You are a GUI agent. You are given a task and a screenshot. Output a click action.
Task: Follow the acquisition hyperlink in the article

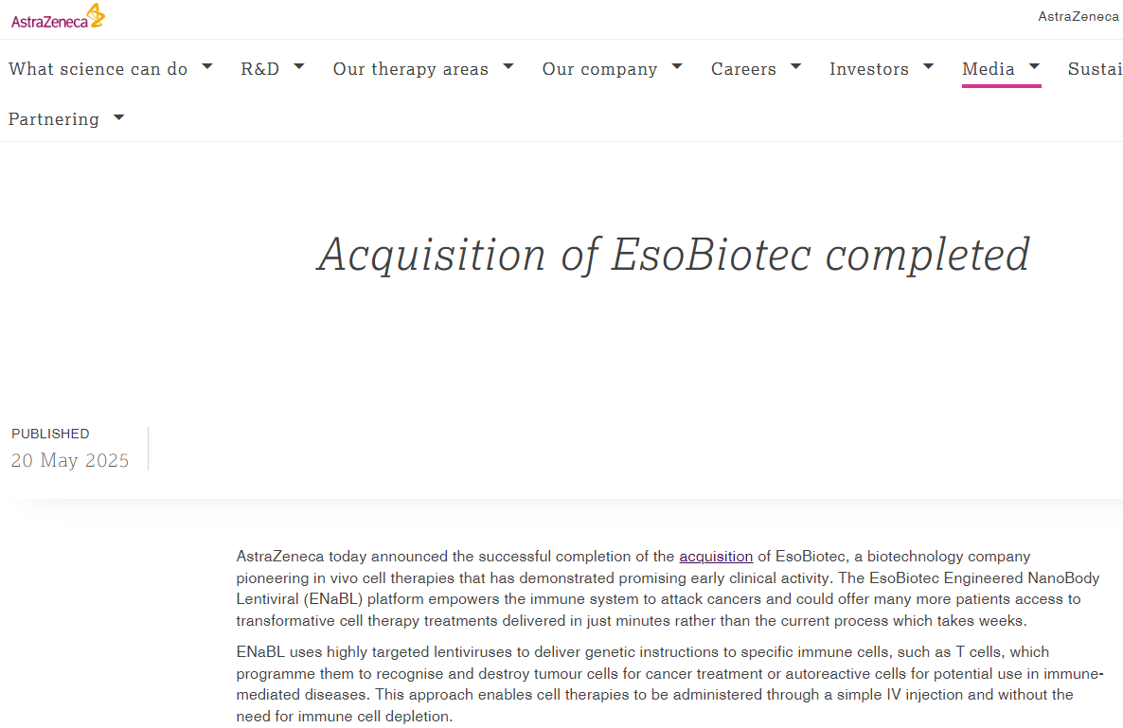(x=716, y=557)
